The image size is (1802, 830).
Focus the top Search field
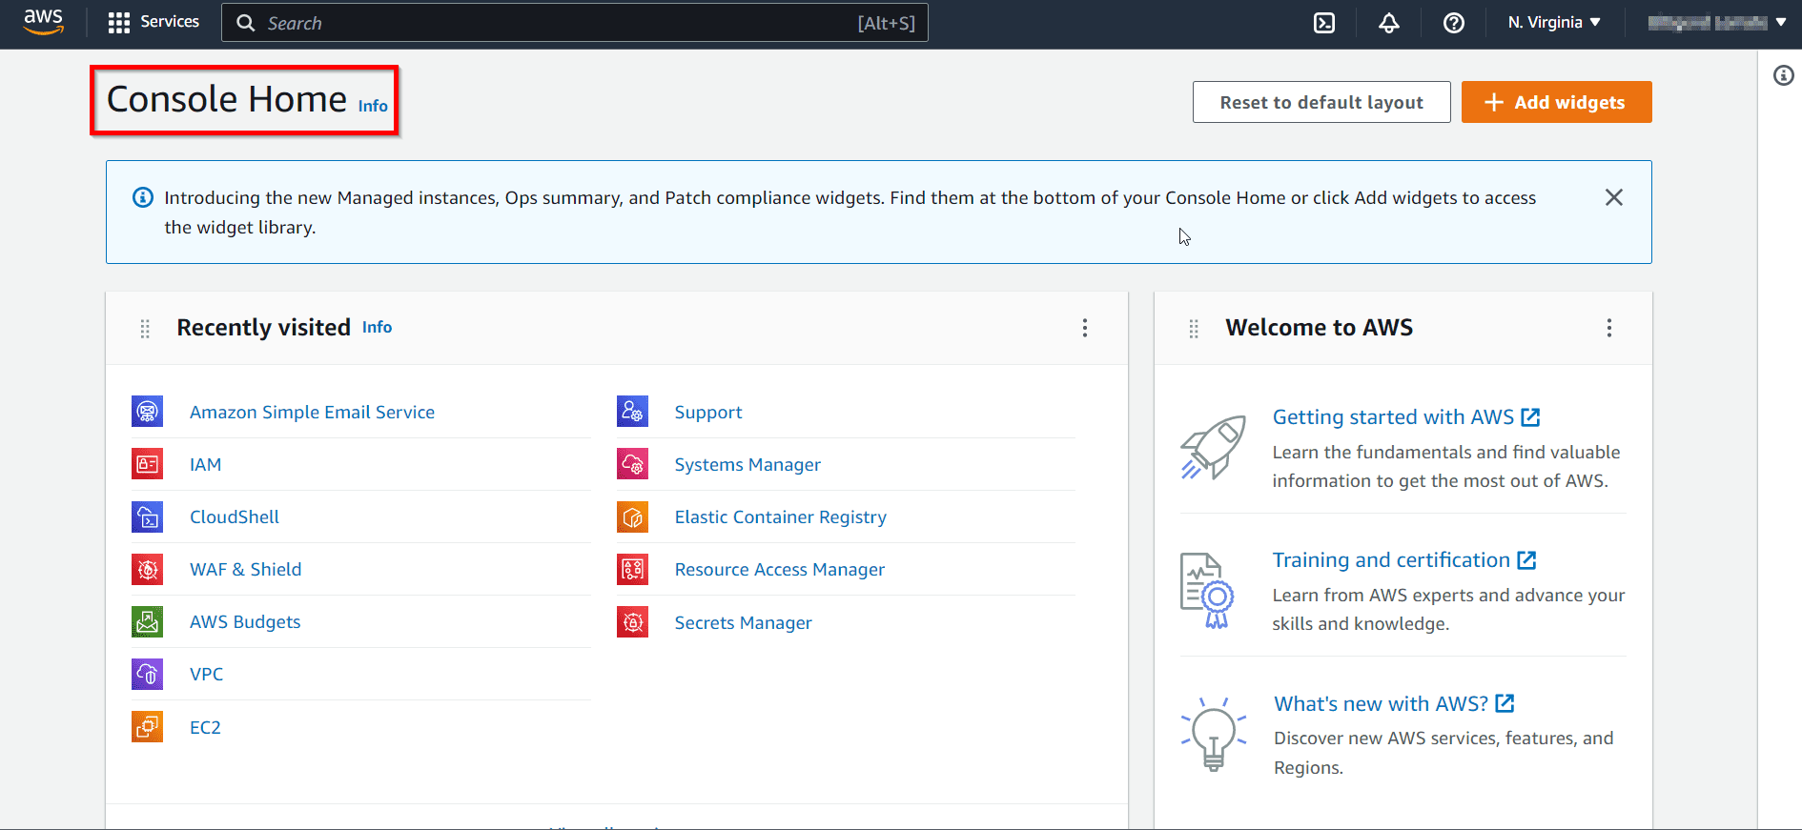(575, 23)
